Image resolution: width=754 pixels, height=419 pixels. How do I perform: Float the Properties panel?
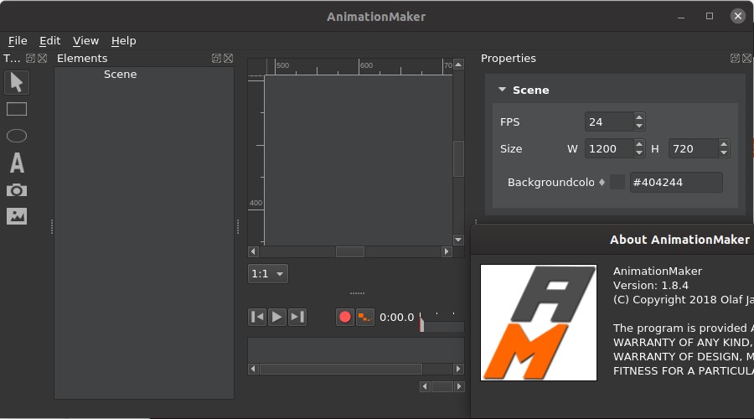click(x=735, y=58)
